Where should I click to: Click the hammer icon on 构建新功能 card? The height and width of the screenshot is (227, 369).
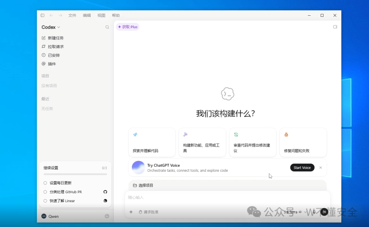coord(186,134)
